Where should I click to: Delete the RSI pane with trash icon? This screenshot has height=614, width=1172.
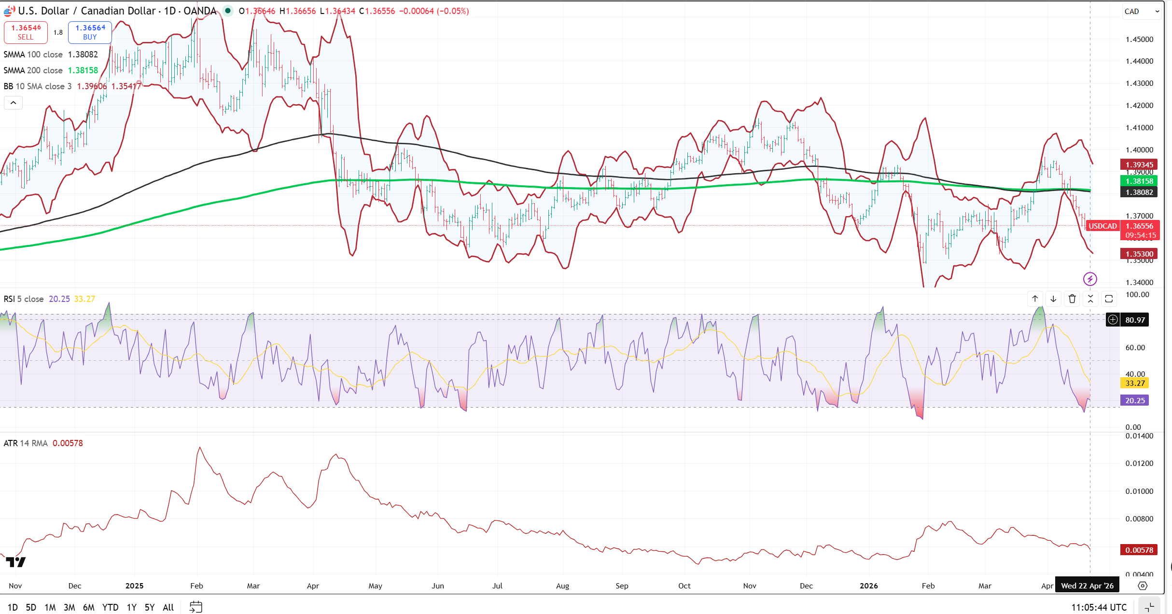click(x=1072, y=299)
